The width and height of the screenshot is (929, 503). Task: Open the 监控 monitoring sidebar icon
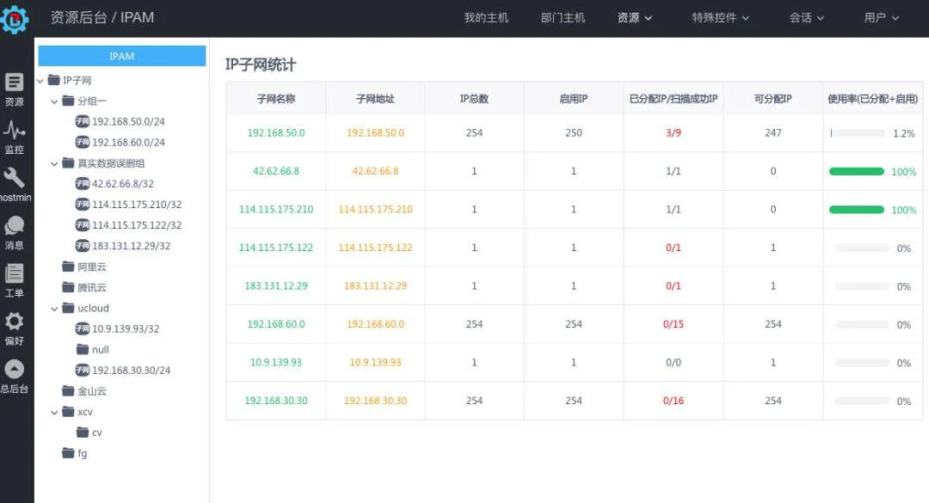(x=15, y=130)
